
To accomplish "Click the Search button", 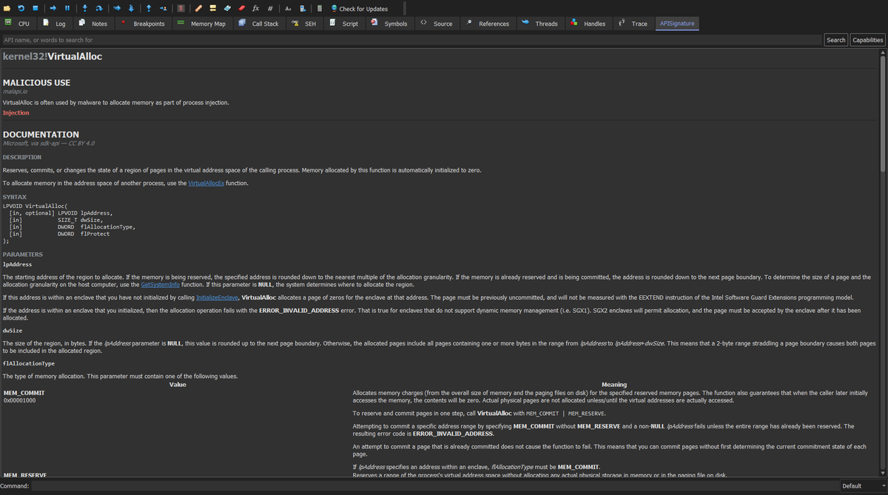I will coord(836,40).
